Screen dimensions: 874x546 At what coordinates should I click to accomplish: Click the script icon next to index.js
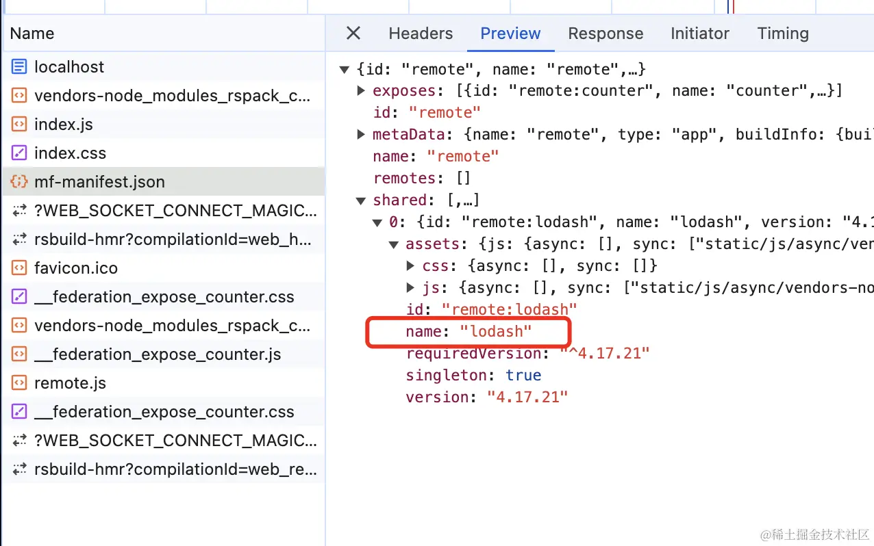coord(19,125)
